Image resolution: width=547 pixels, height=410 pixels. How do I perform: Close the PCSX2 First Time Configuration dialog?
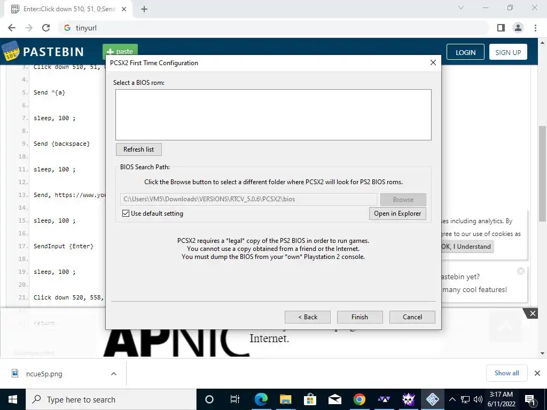tap(433, 62)
